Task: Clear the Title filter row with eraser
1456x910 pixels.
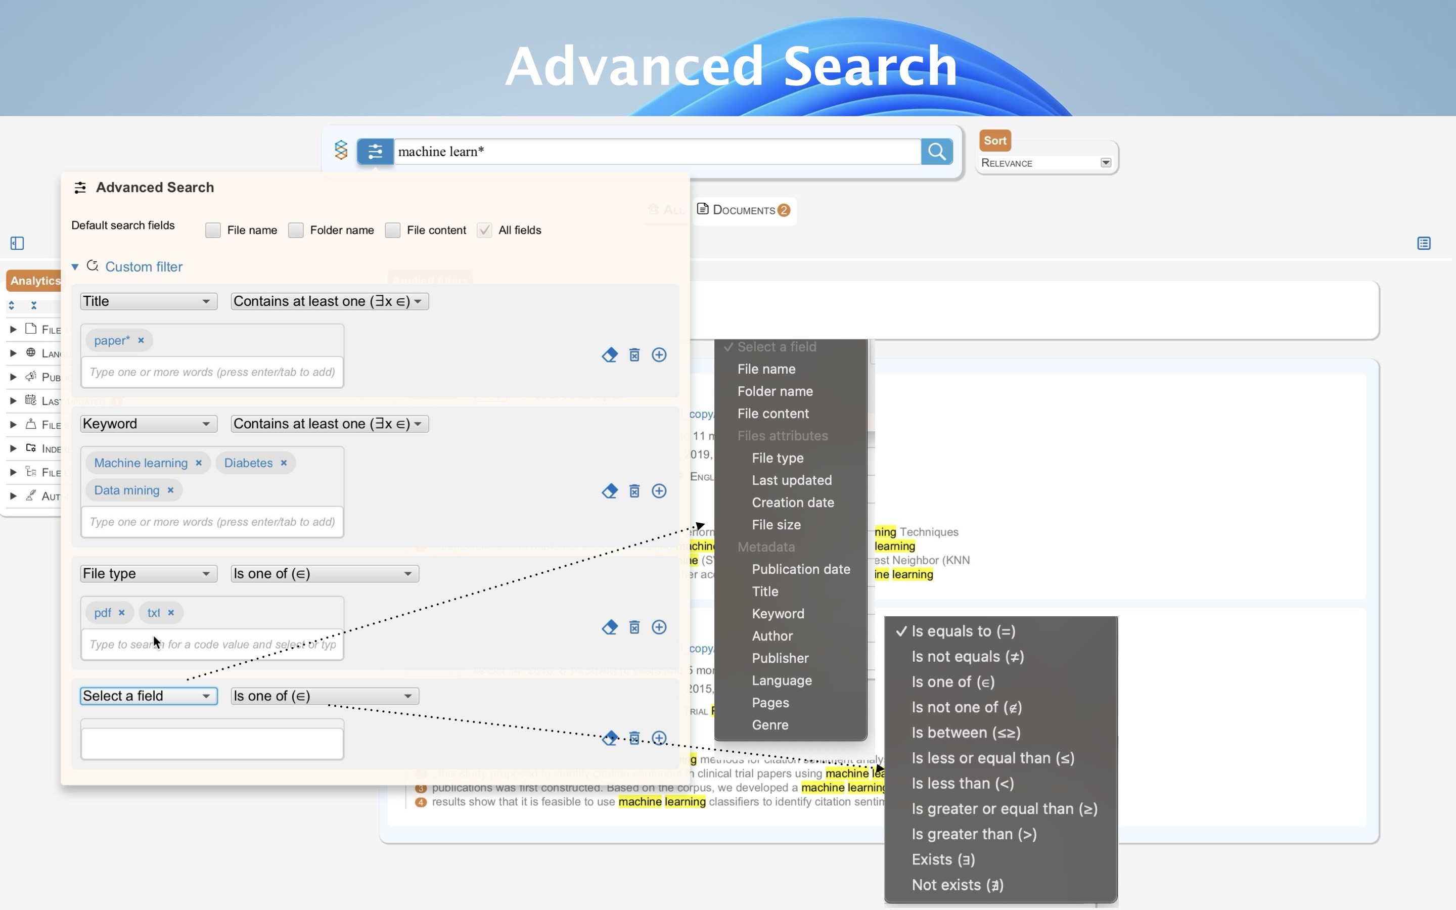Action: click(610, 355)
